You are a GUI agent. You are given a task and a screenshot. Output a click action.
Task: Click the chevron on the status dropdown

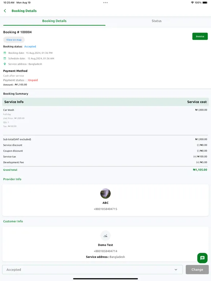176,270
